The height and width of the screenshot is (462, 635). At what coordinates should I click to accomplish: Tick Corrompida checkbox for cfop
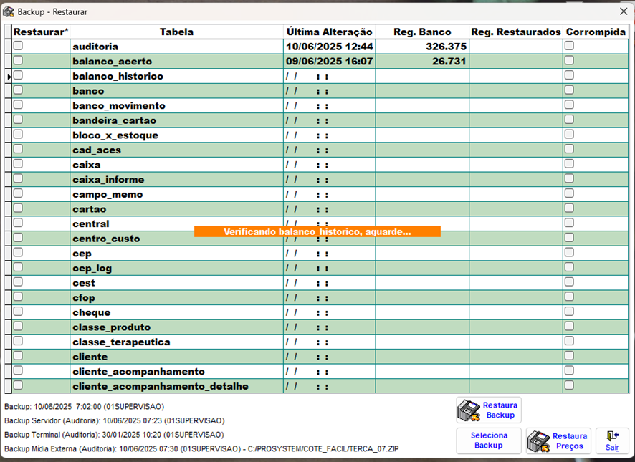click(569, 297)
